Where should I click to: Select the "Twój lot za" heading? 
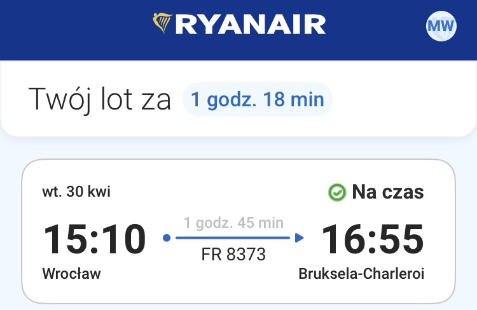pyautogui.click(x=100, y=101)
